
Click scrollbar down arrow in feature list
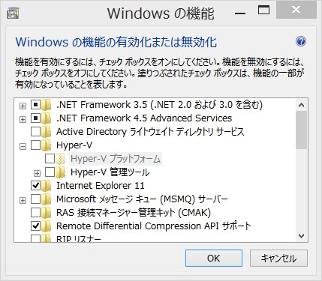302,235
